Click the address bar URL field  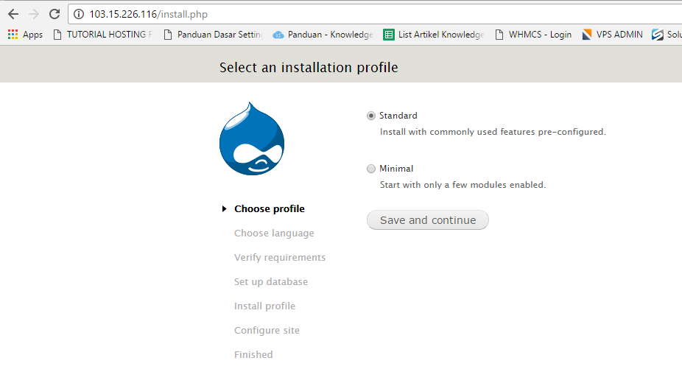[368, 14]
